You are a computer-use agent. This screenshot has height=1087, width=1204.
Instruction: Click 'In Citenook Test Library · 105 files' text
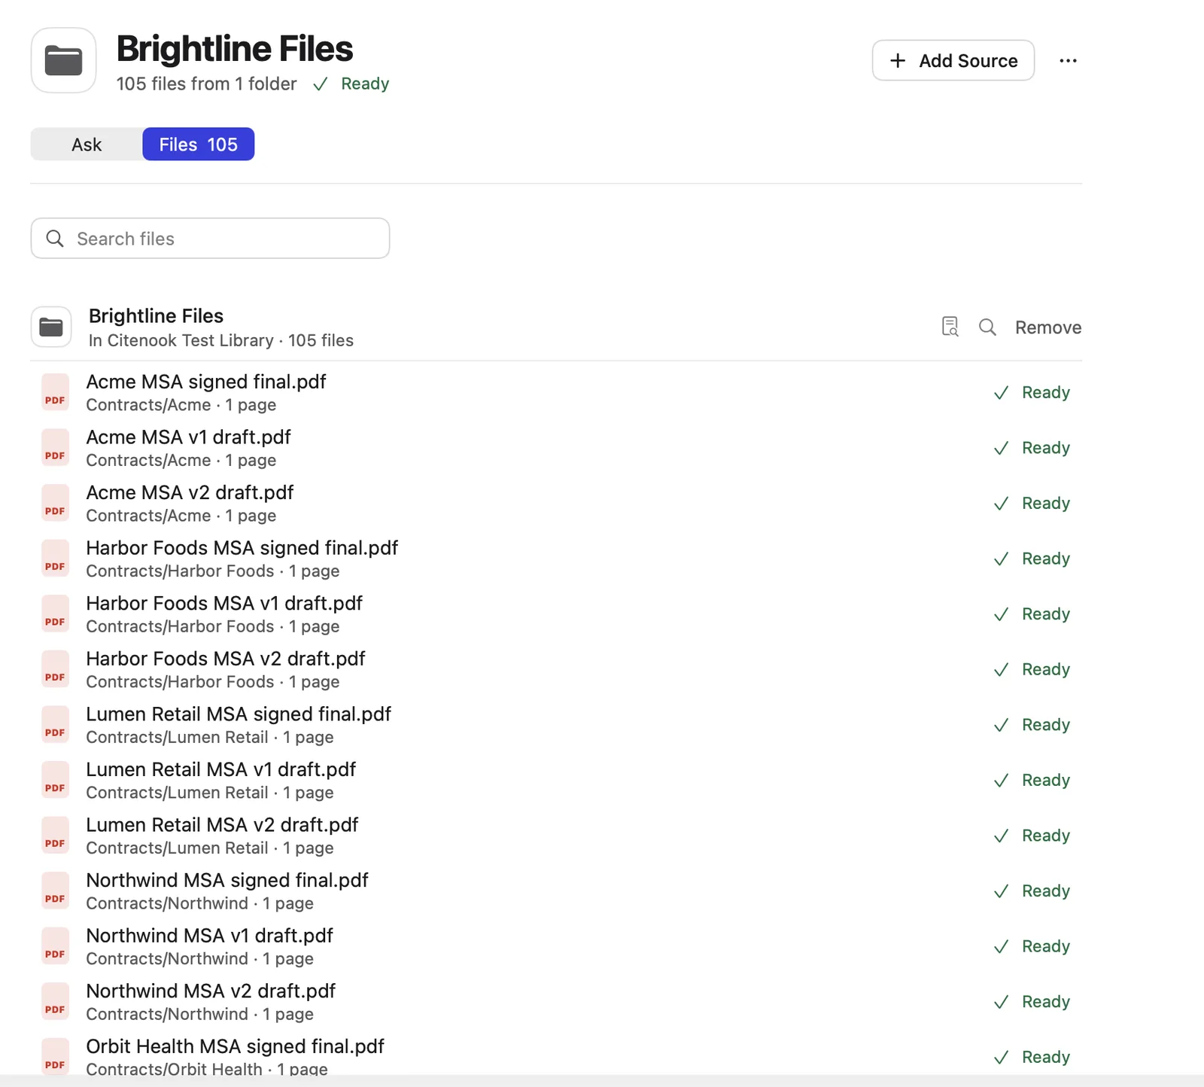(x=220, y=340)
